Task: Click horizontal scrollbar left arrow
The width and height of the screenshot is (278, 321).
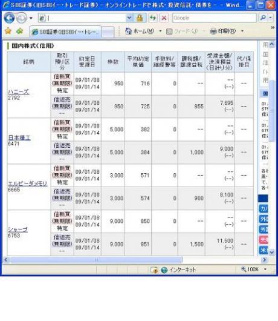Action: pos(6,260)
